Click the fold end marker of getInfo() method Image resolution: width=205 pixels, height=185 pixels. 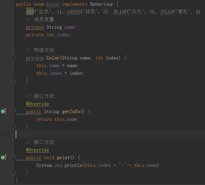pos(13,126)
